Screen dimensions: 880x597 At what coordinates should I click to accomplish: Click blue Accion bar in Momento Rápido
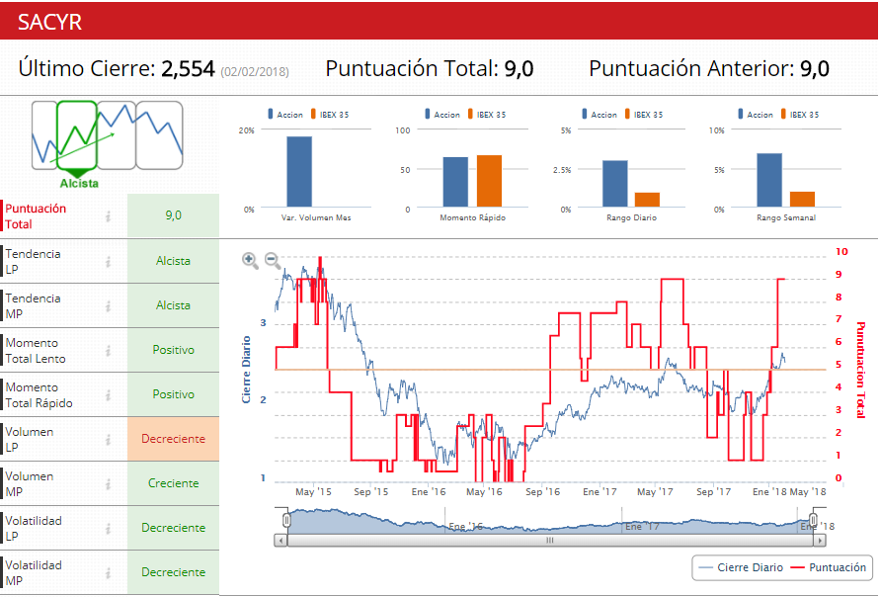coord(455,182)
